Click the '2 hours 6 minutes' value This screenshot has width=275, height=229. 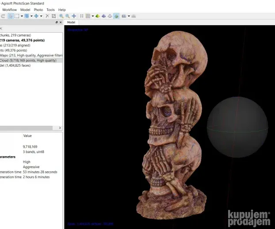36,177
